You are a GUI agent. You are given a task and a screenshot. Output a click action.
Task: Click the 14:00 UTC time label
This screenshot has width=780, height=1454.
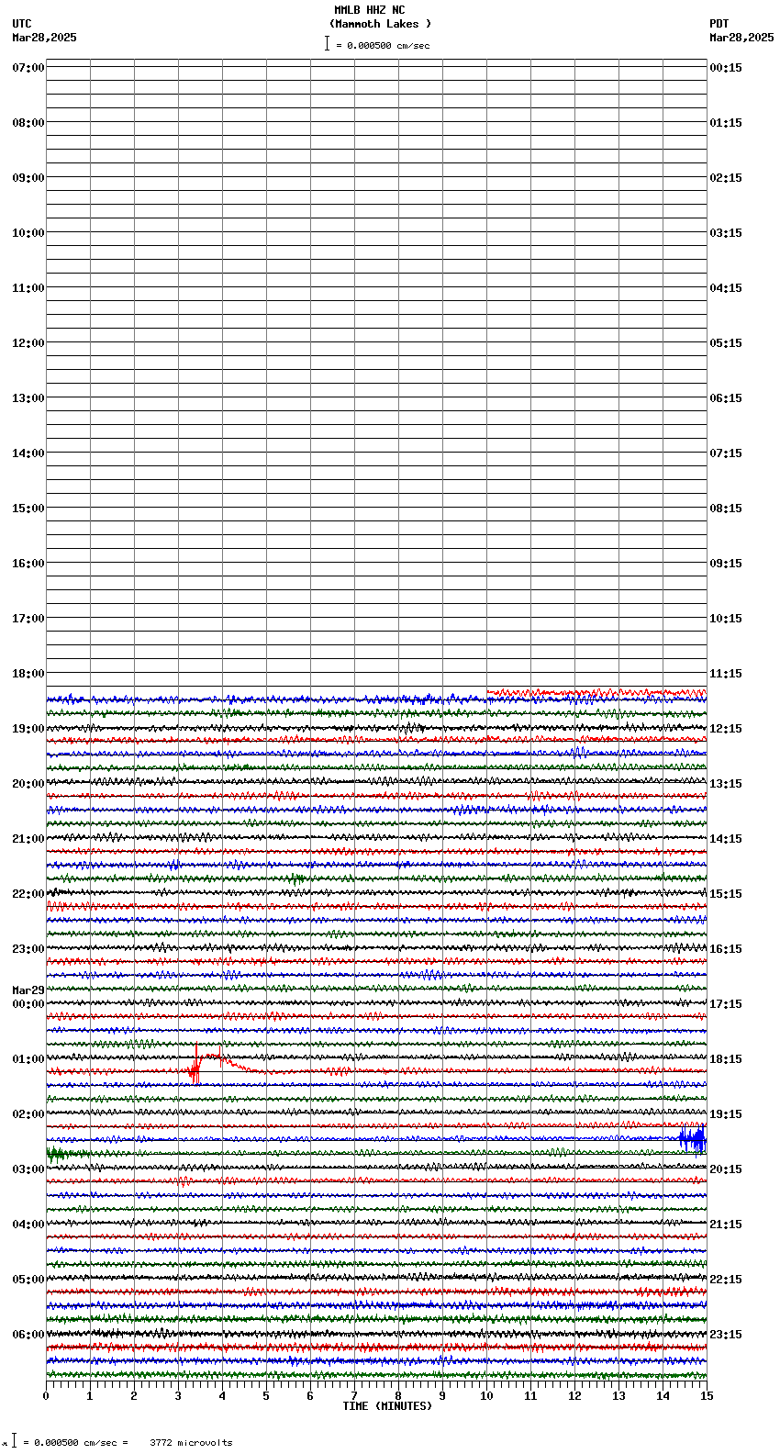[28, 453]
